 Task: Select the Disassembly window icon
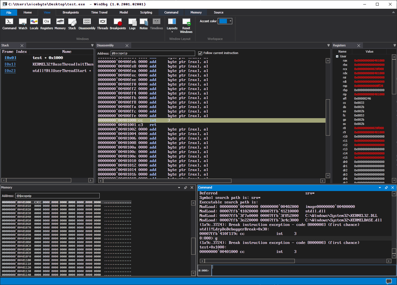87,24
